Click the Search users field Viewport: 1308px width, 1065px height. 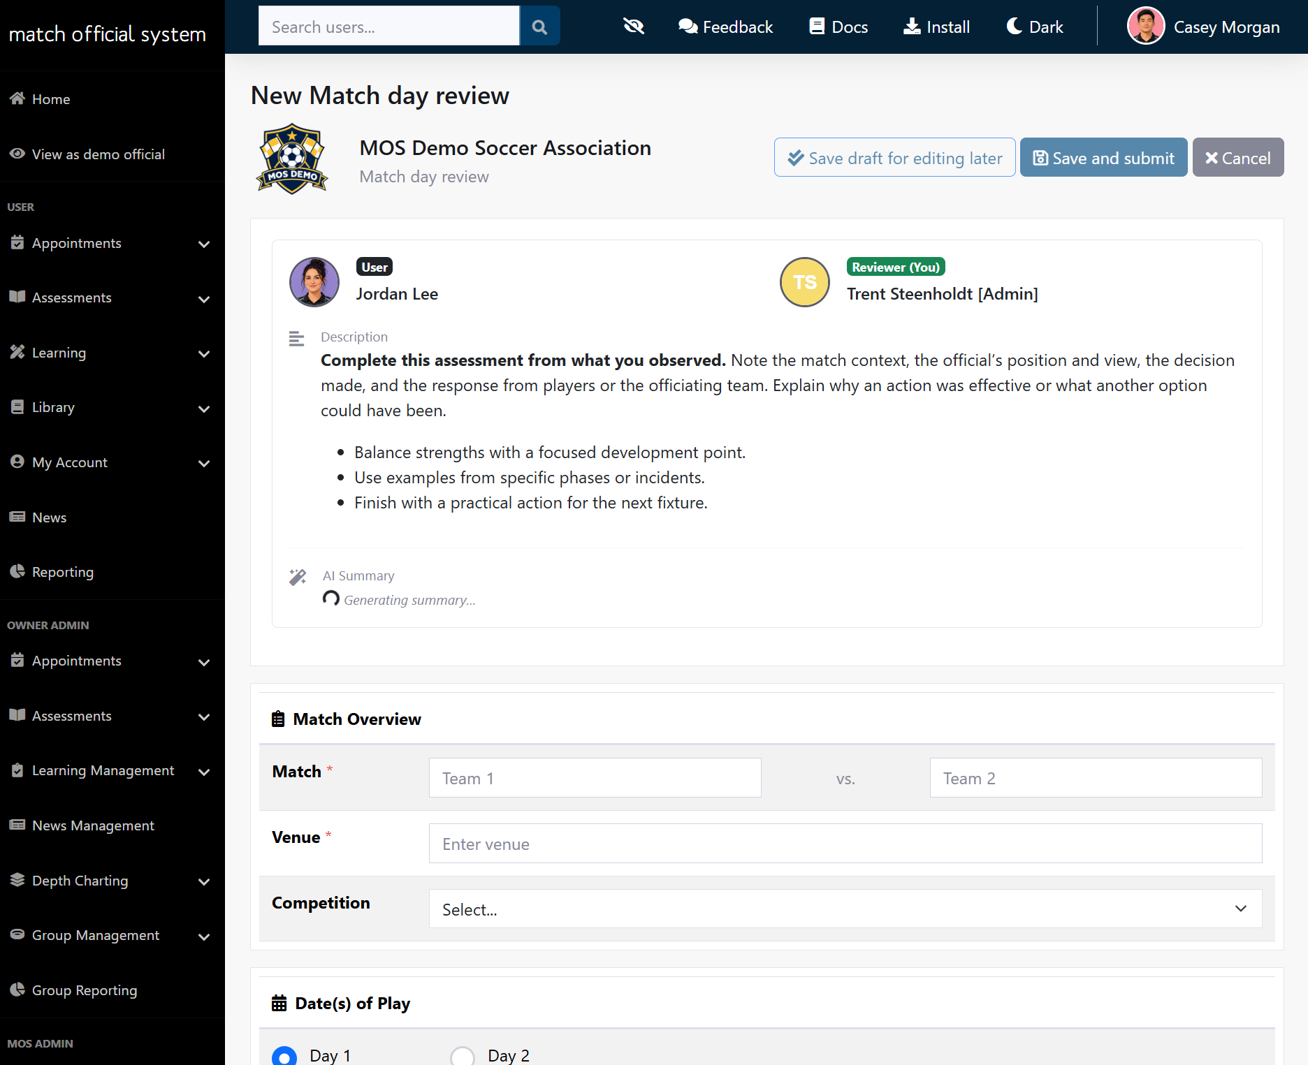[x=388, y=27]
